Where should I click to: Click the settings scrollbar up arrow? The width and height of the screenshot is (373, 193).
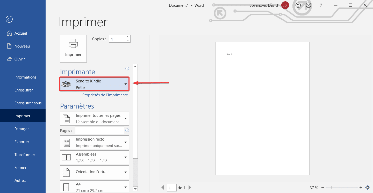135,67
